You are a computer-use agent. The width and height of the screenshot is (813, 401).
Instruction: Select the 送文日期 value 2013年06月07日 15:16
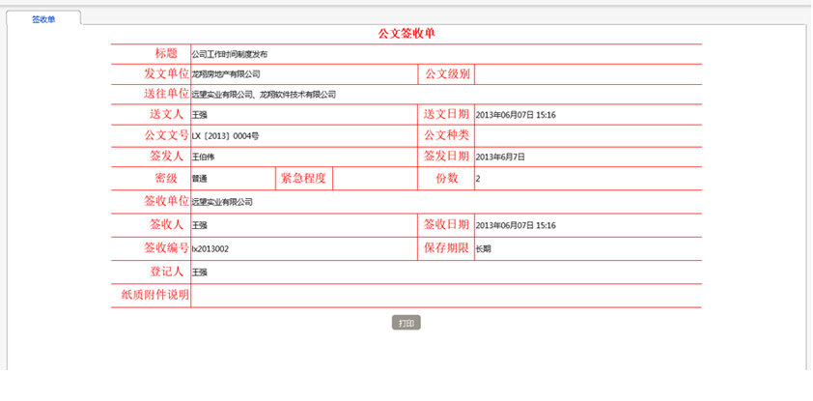click(x=516, y=115)
